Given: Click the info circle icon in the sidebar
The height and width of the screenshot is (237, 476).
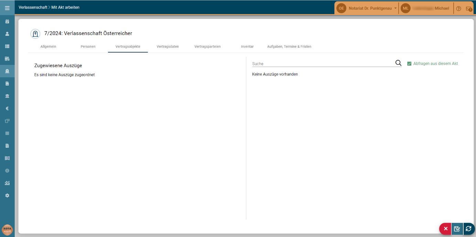Looking at the screenshot, I should pos(7,170).
